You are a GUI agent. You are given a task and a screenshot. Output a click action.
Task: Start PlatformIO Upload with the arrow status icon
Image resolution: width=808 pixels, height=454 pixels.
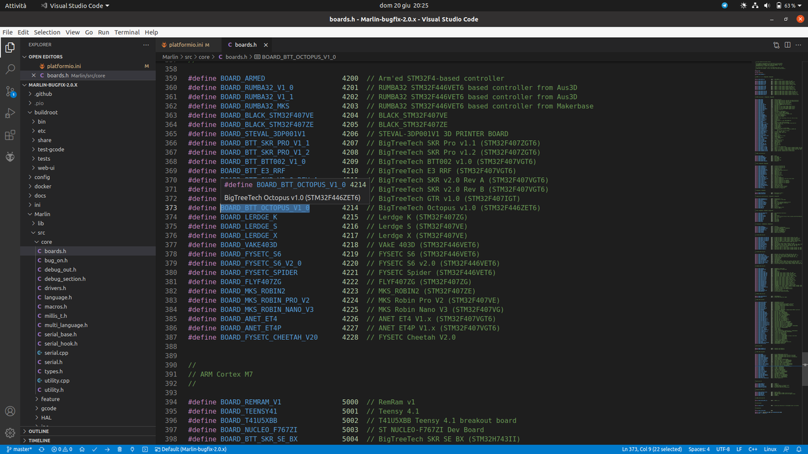pos(106,449)
